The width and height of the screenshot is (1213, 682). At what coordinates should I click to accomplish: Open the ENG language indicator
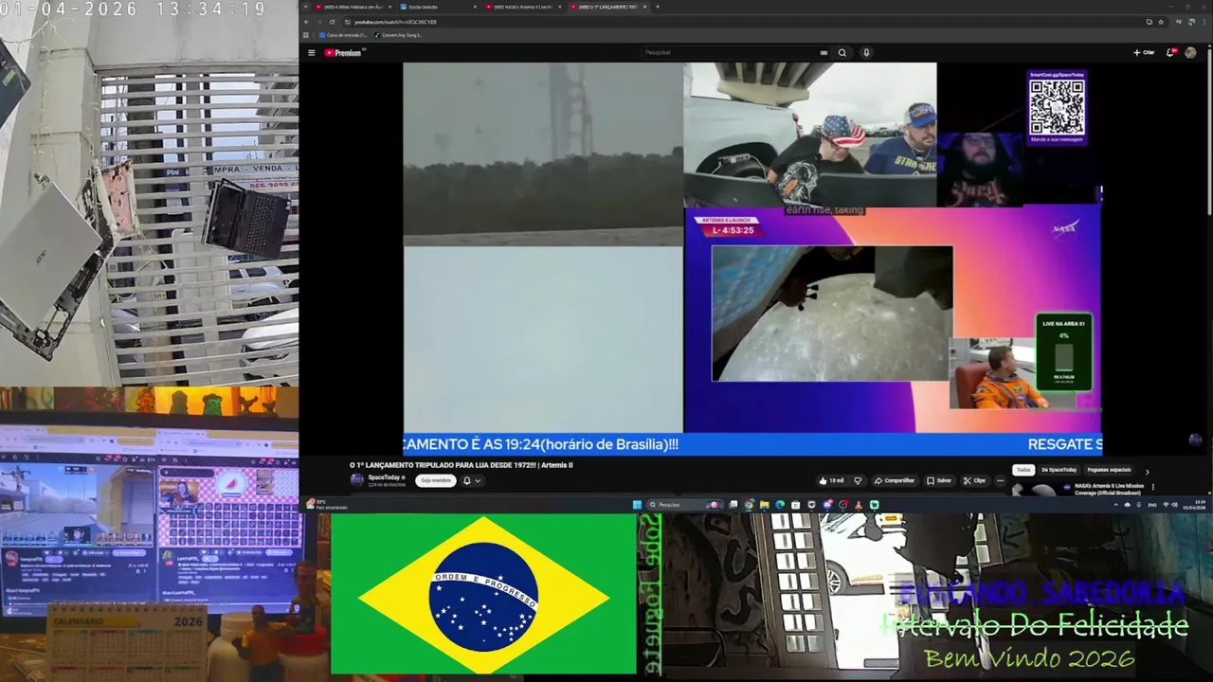point(1152,505)
